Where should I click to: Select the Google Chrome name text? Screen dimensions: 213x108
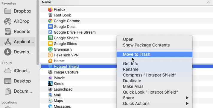click(67, 21)
